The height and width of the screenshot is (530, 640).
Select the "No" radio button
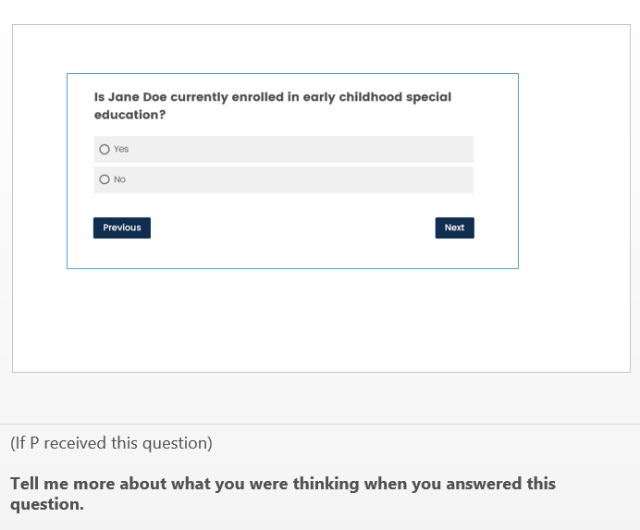click(x=105, y=179)
